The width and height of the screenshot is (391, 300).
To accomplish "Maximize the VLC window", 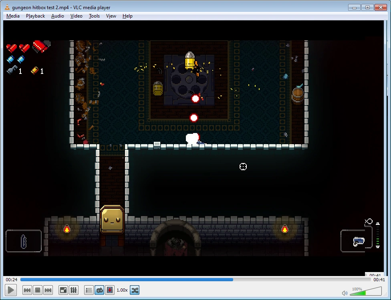I will coord(367,8).
